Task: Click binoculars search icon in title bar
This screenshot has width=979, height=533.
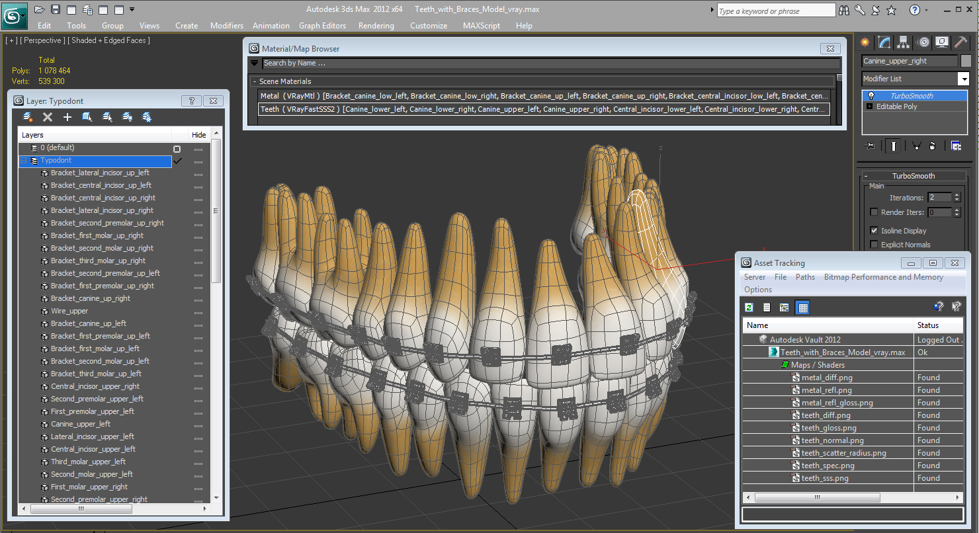Action: tap(844, 10)
